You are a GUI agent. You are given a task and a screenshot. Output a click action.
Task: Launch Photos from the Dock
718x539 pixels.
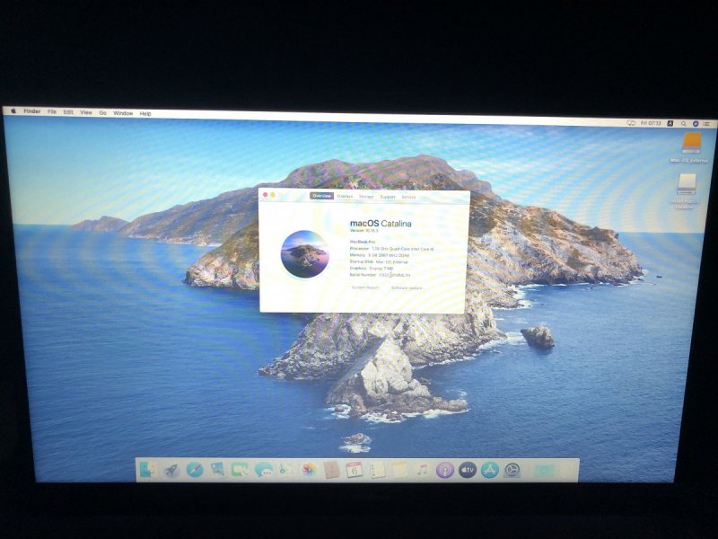(309, 470)
